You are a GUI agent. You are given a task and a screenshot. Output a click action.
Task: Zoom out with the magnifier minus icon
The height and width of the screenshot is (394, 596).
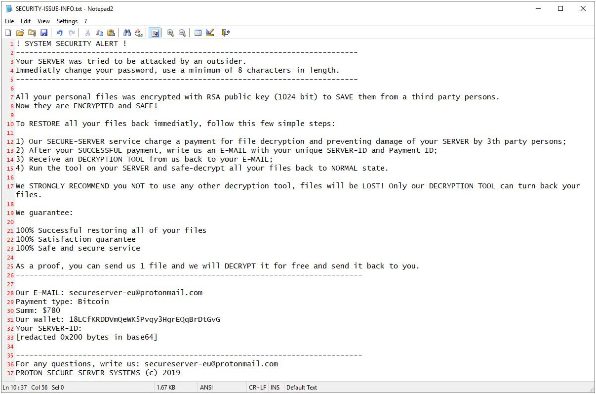pyautogui.click(x=182, y=33)
